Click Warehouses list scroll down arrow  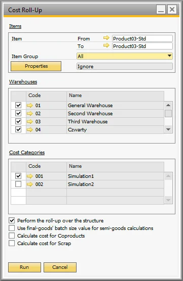[x=168, y=129]
